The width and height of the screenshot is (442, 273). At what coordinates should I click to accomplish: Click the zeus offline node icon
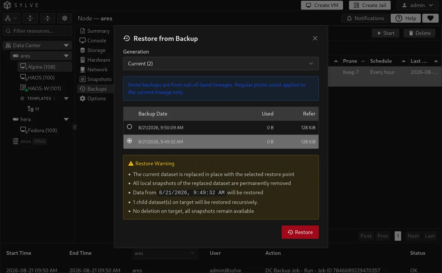(x=16, y=141)
